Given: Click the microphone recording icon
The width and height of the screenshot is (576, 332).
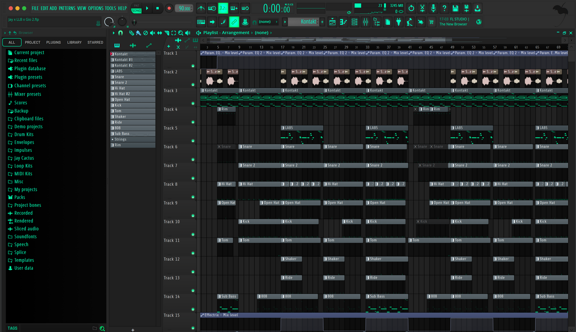Looking at the screenshot, I should 433,8.
